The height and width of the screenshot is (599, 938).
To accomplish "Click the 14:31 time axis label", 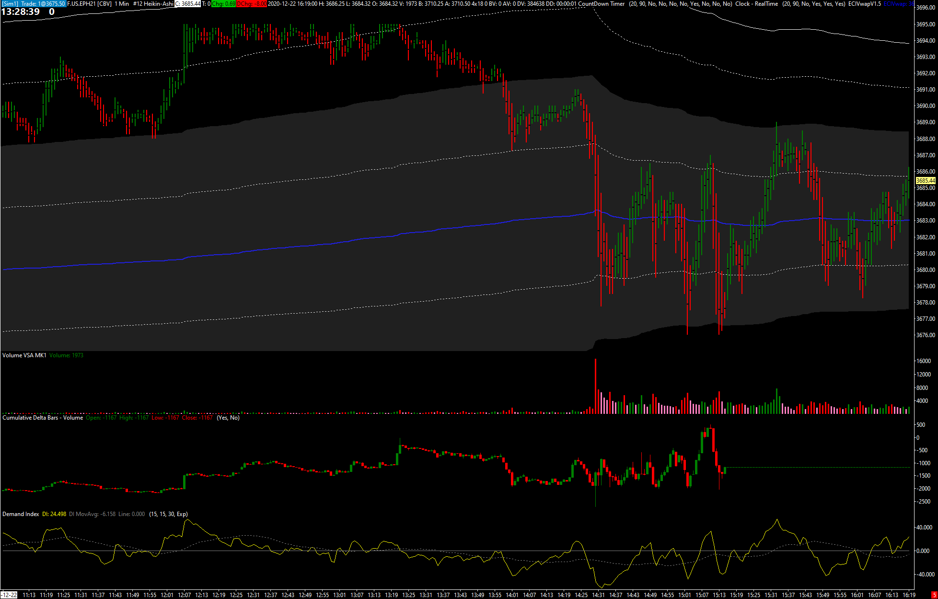I will [598, 595].
